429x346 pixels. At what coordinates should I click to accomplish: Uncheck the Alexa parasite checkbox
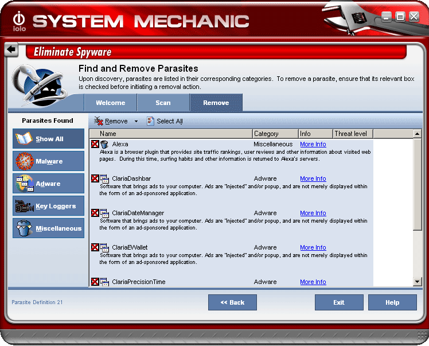95,144
